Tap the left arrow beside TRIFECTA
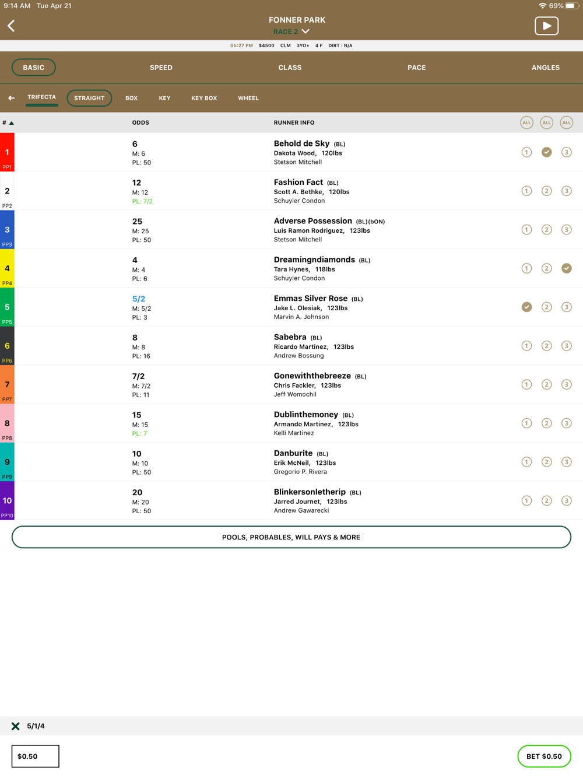 [11, 98]
